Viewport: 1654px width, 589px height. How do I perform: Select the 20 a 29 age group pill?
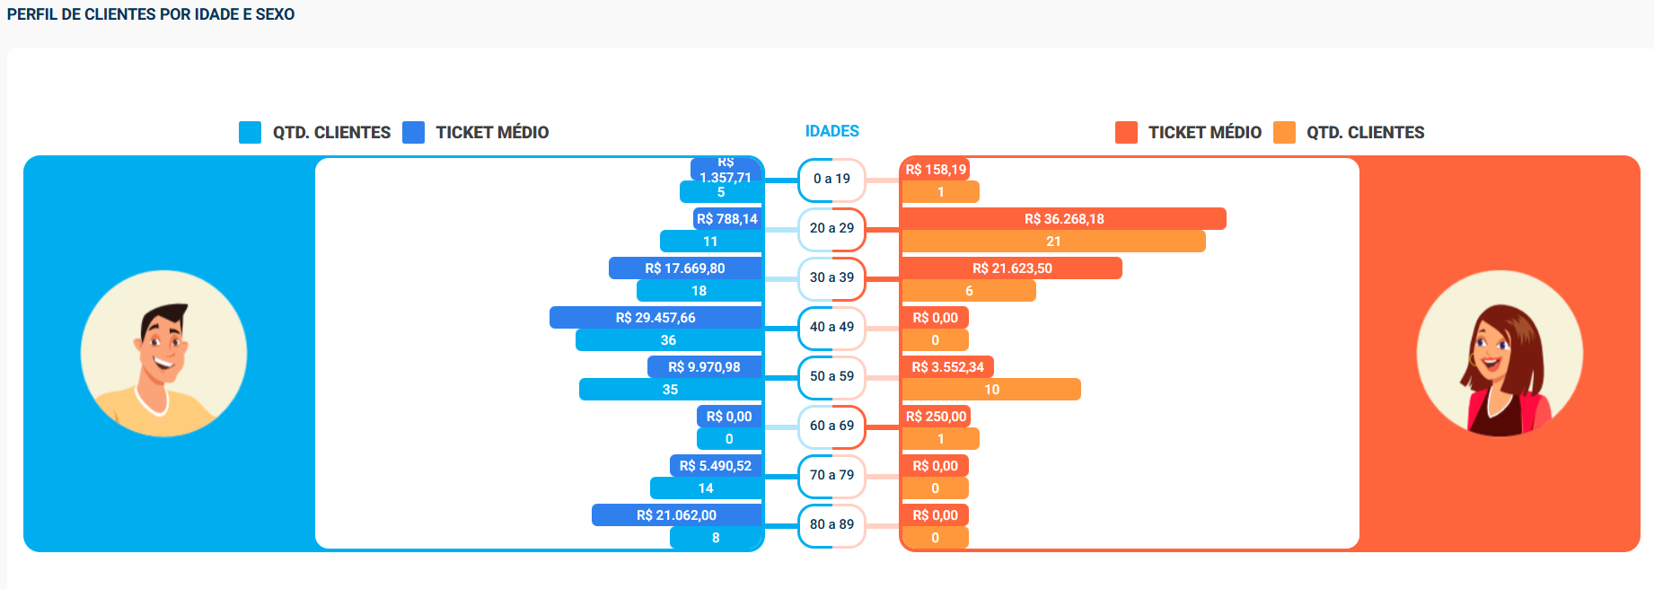pos(831,228)
